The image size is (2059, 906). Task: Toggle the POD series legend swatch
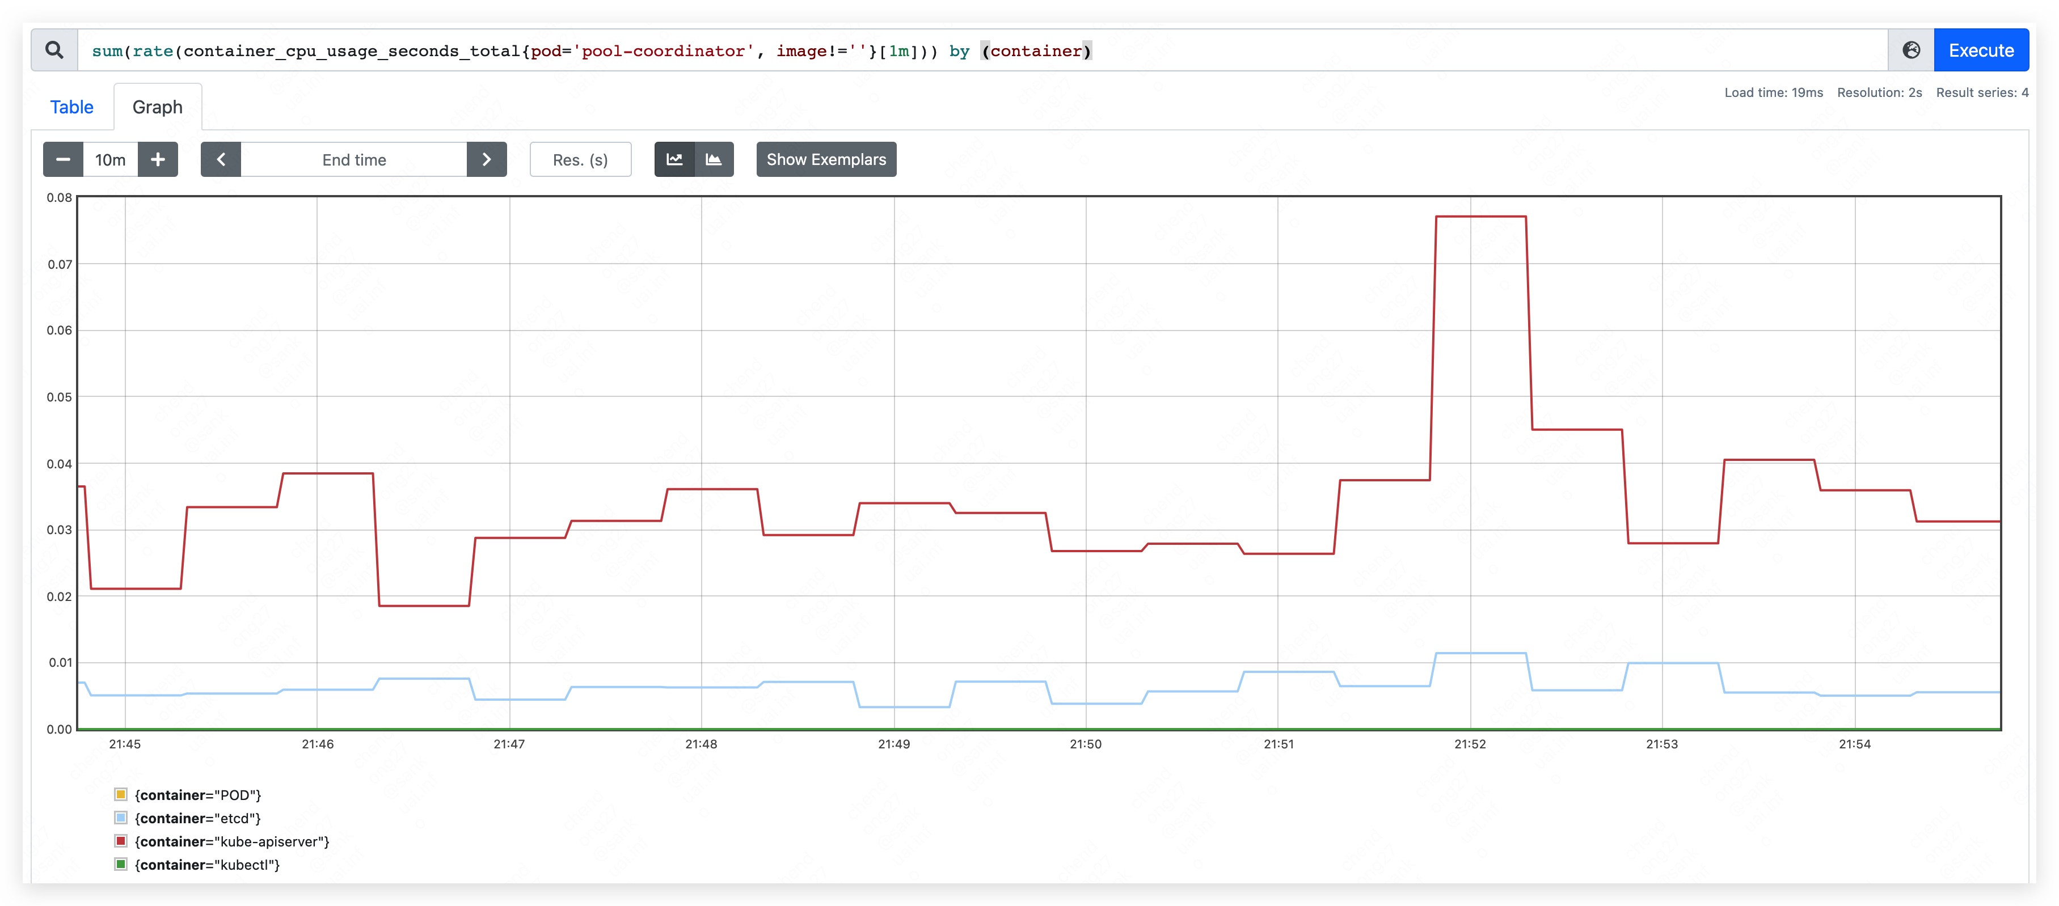tap(121, 794)
